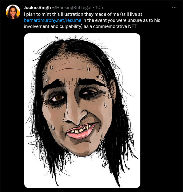Enlarge the embedded tweet media
The height and width of the screenshot is (192, 183).
point(82,111)
